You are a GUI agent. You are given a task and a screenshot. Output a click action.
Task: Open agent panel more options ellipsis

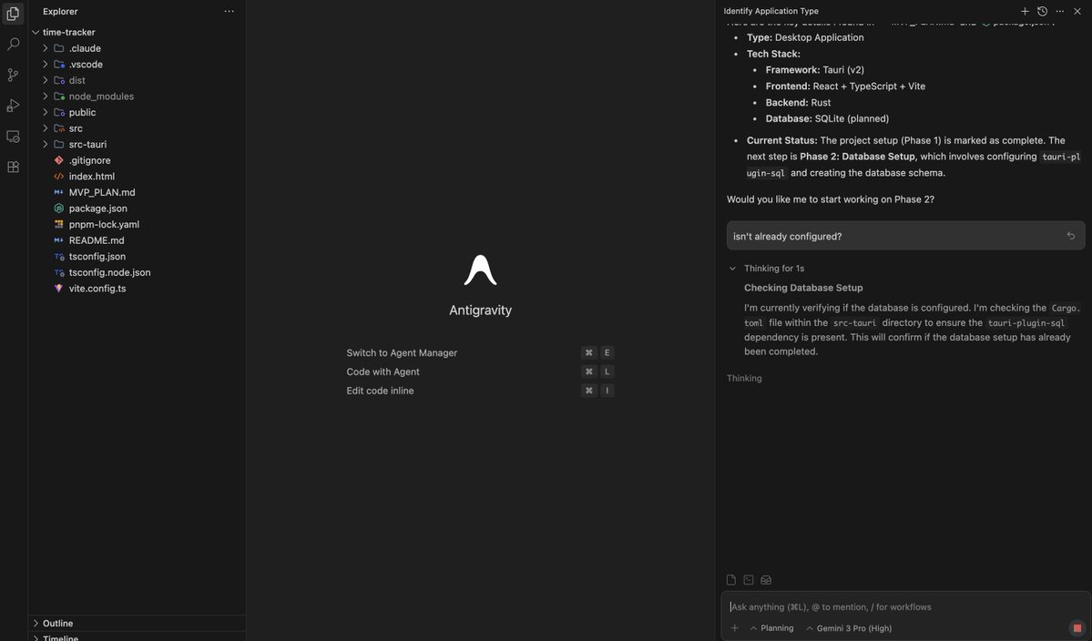pyautogui.click(x=1060, y=11)
